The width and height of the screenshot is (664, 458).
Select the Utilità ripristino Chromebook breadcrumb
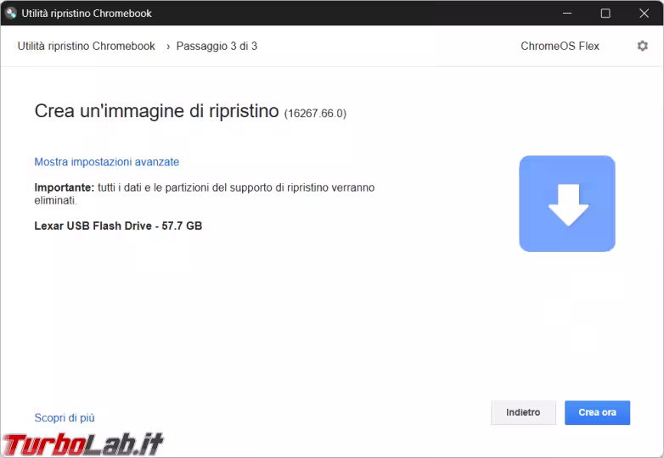click(x=86, y=46)
